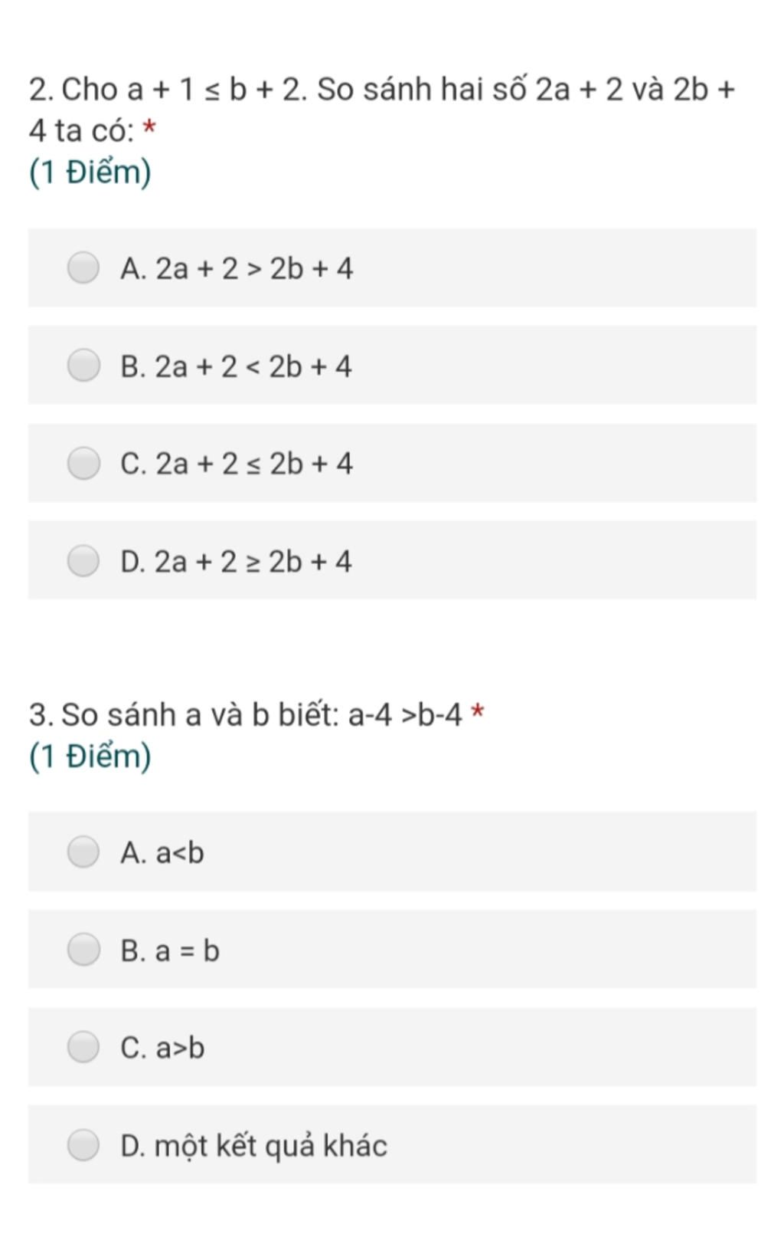This screenshot has height=1244, width=784.
Task: Click answer label '2a + 2 ≥ 2b + 4'
Action: coord(253,562)
